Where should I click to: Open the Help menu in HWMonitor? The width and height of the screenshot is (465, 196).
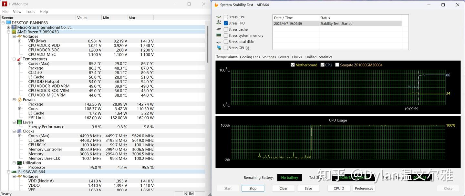(44, 12)
